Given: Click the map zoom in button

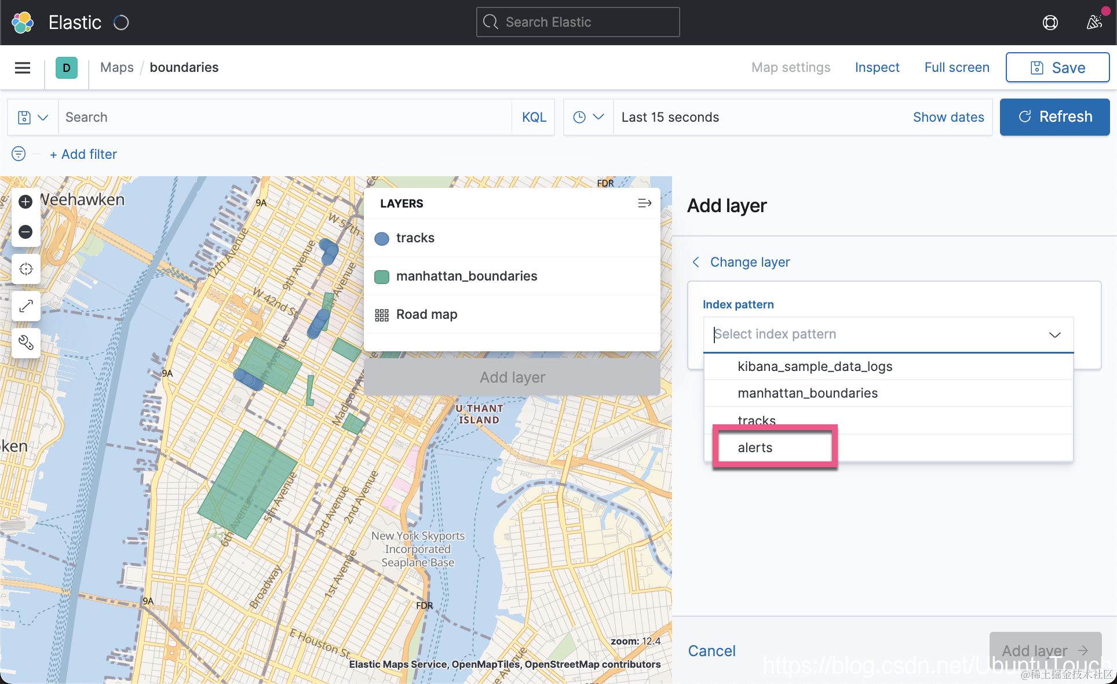Looking at the screenshot, I should [25, 202].
